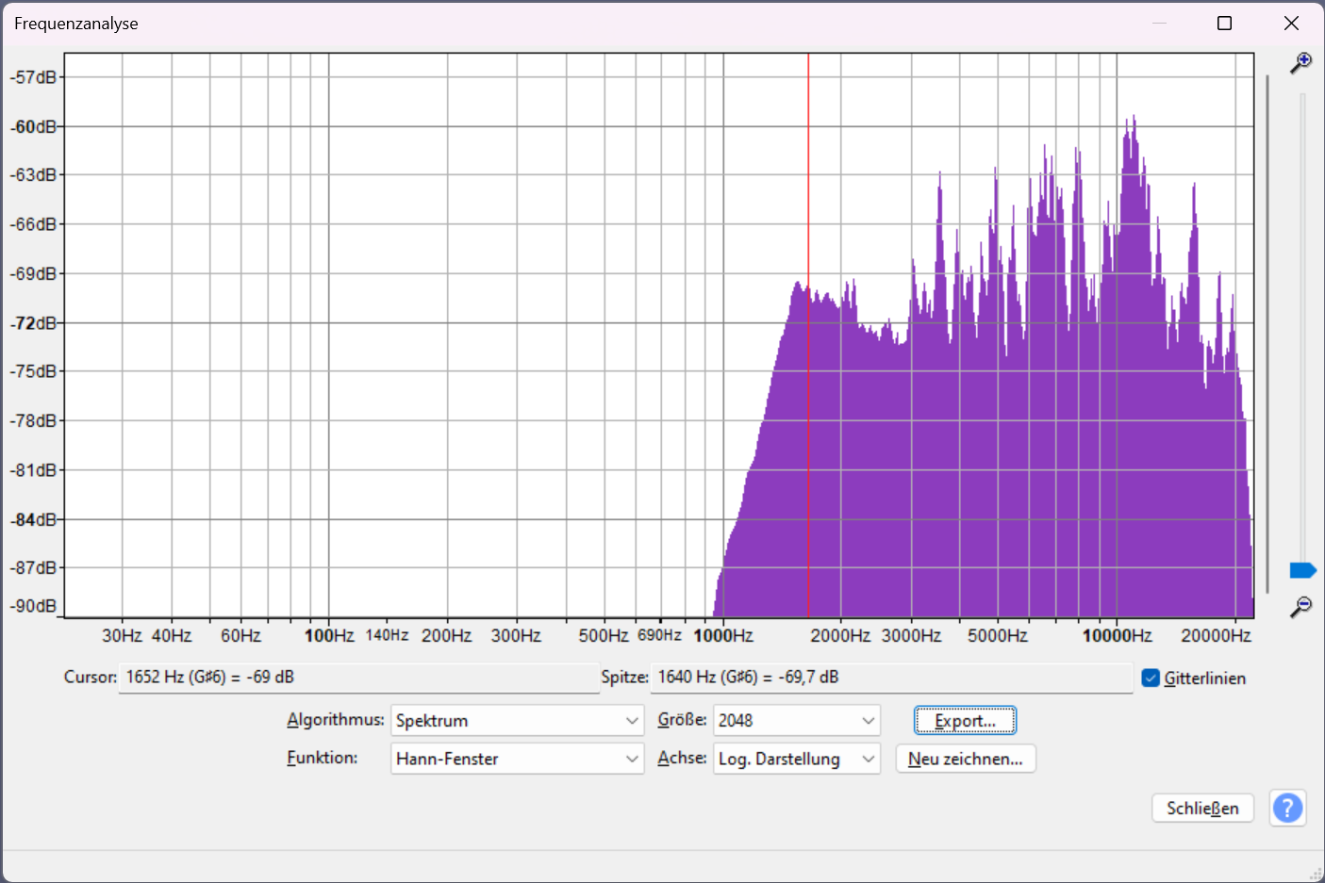Click the 10000Hz label on the frequency axis
The image size is (1325, 883).
coord(1117,636)
